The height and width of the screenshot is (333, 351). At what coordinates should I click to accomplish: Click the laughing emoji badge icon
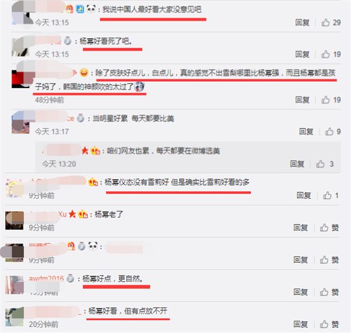point(84,73)
